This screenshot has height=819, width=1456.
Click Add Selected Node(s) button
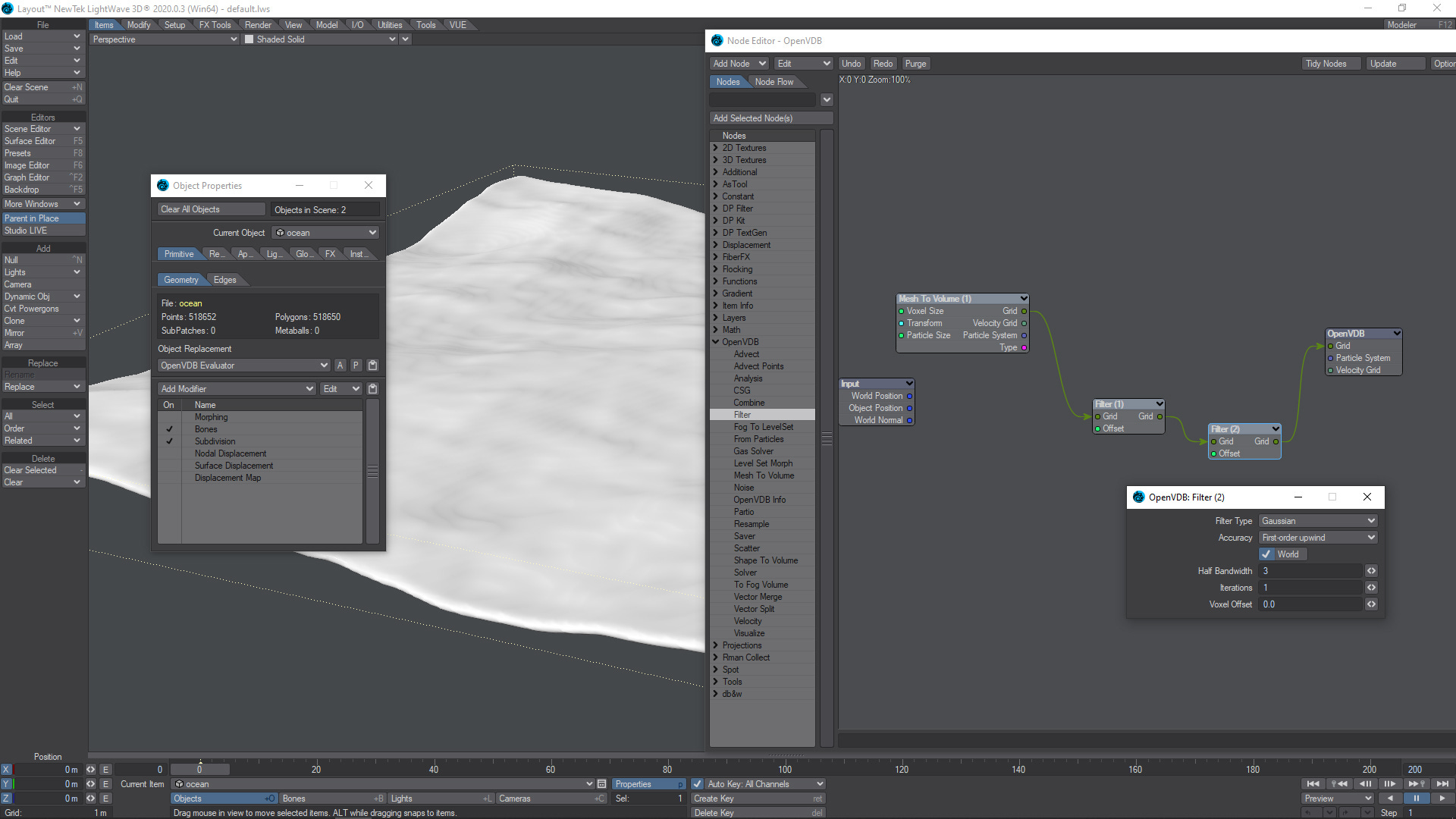(771, 118)
